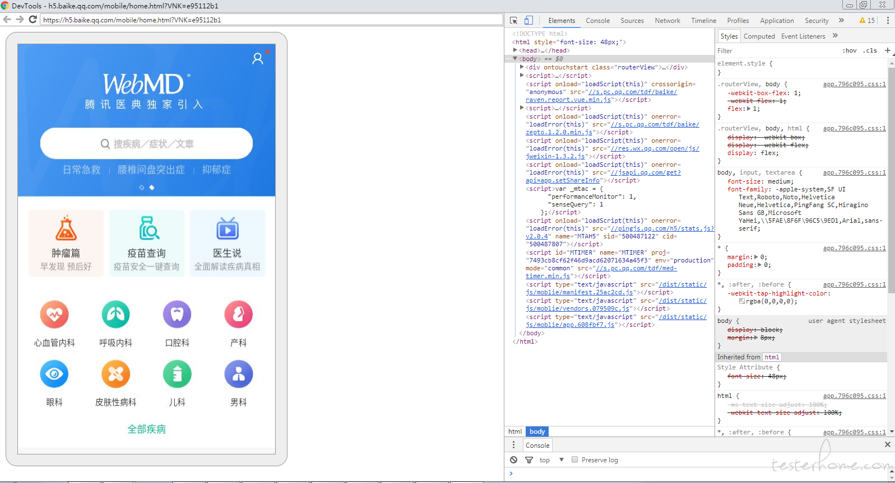Viewport: 895px width, 483px height.
Task: Click the warning count icon showing 15
Action: coord(866,21)
